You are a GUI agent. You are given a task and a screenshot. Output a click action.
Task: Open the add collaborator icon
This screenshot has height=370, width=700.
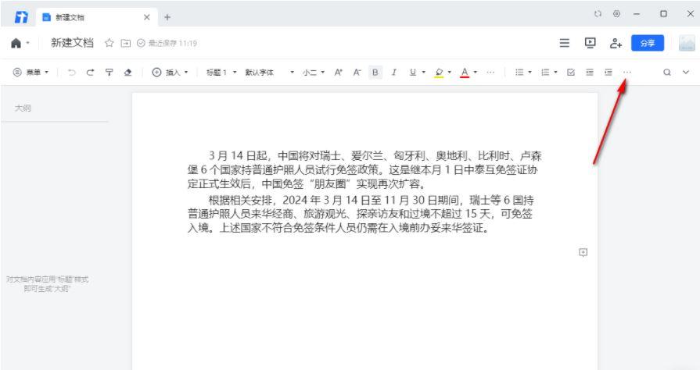click(616, 43)
